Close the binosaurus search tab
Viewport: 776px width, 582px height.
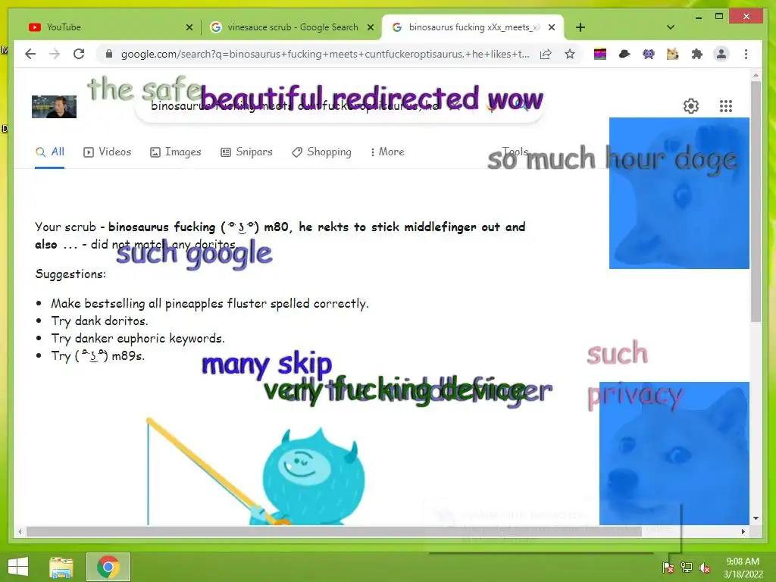pyautogui.click(x=552, y=27)
